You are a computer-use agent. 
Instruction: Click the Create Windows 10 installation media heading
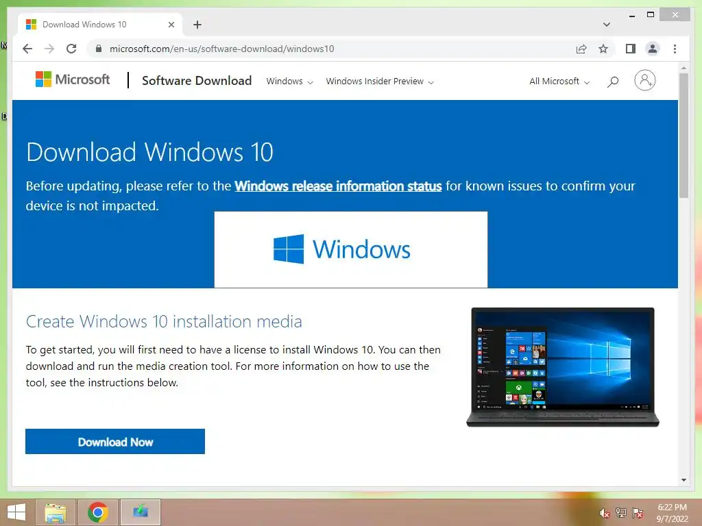click(x=164, y=322)
